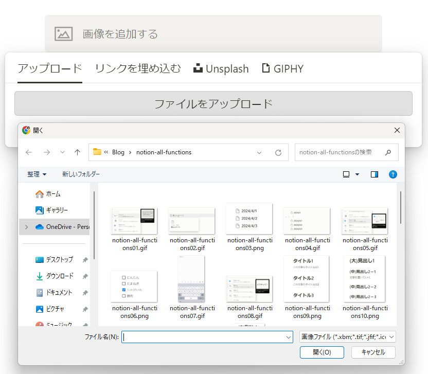Select the notion-all-functions09.png thumbnail

[307, 279]
